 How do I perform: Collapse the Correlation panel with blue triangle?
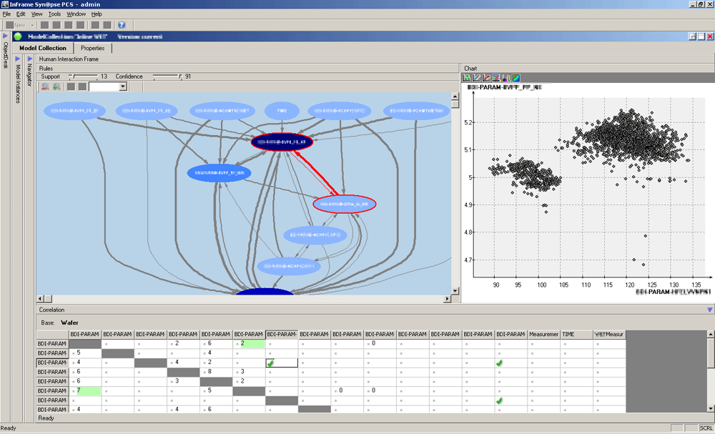(x=709, y=310)
